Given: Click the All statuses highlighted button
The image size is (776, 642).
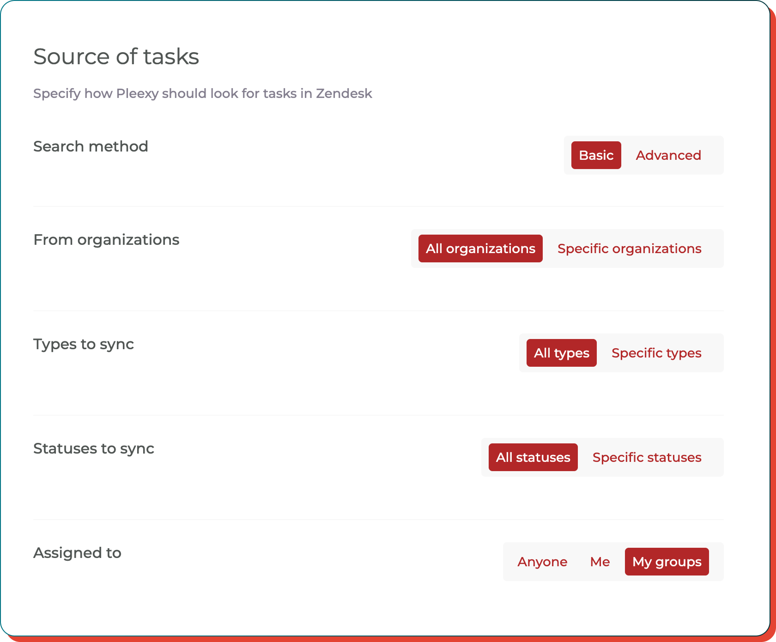Looking at the screenshot, I should (x=533, y=457).
